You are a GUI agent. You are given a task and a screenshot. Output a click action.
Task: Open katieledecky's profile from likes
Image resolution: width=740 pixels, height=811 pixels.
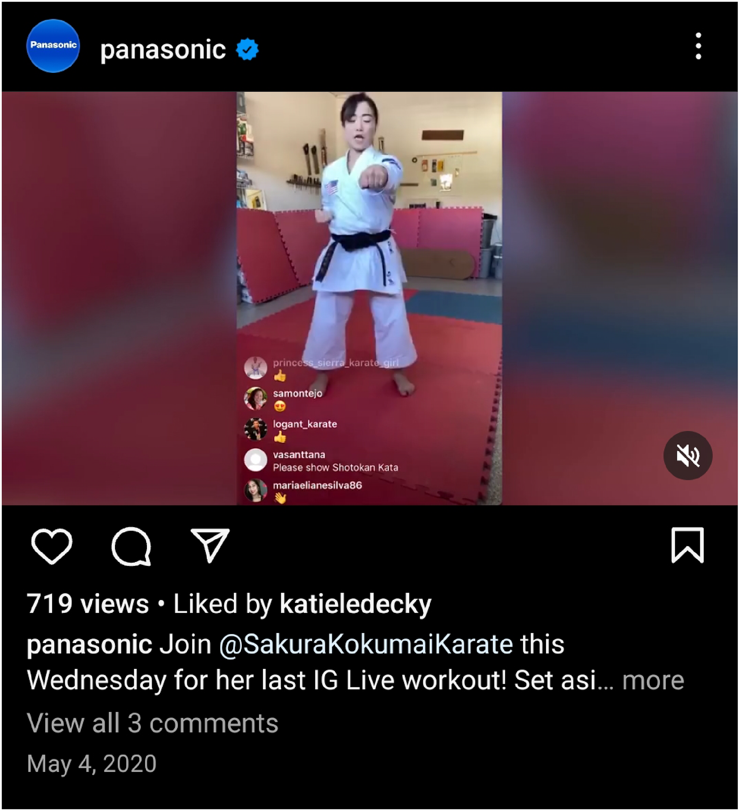coord(355,604)
